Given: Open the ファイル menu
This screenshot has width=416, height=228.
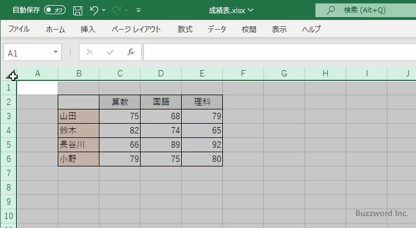Looking at the screenshot, I should coord(19,30).
